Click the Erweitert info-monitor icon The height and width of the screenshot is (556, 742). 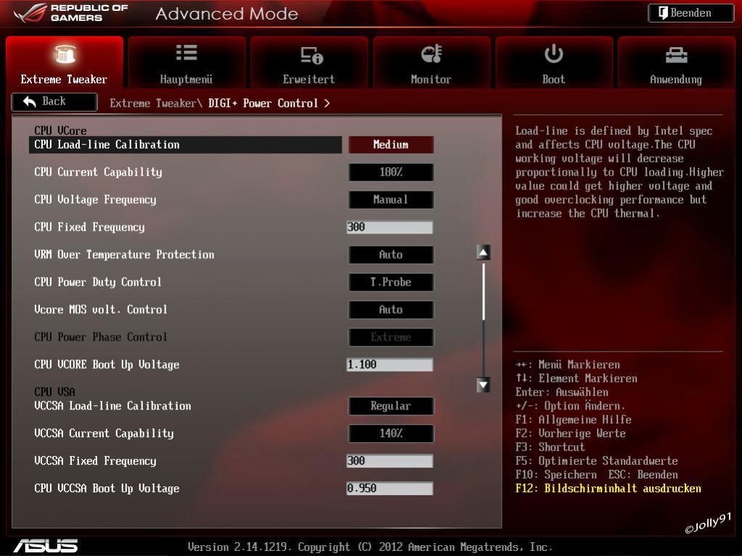[x=311, y=55]
